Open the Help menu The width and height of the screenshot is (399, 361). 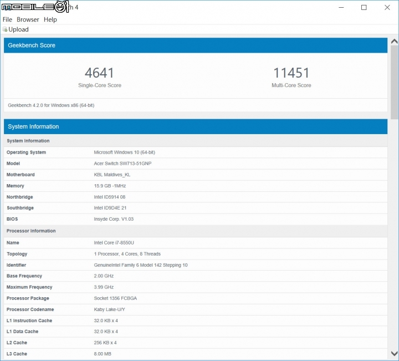coord(50,19)
